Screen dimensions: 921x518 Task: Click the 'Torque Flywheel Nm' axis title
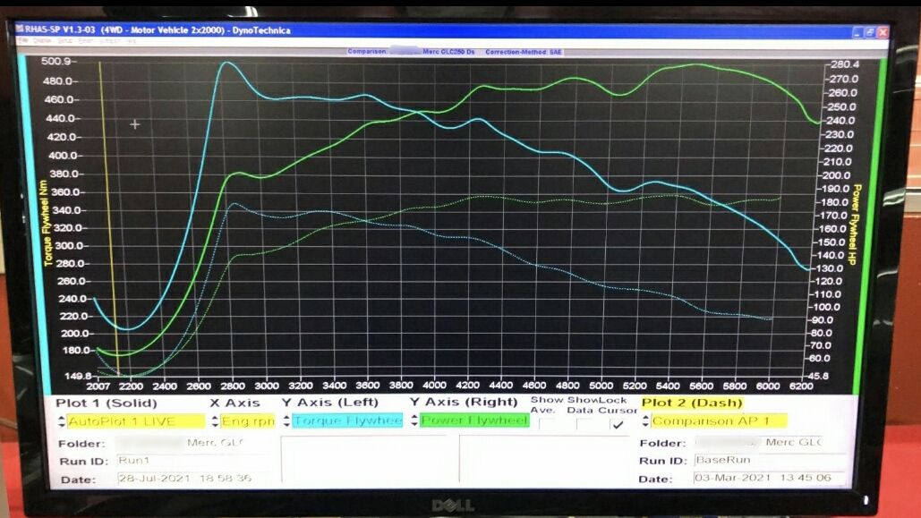coord(47,223)
